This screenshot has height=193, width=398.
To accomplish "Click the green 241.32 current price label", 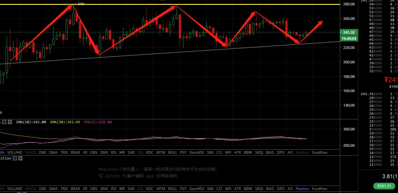I will (x=348, y=32).
